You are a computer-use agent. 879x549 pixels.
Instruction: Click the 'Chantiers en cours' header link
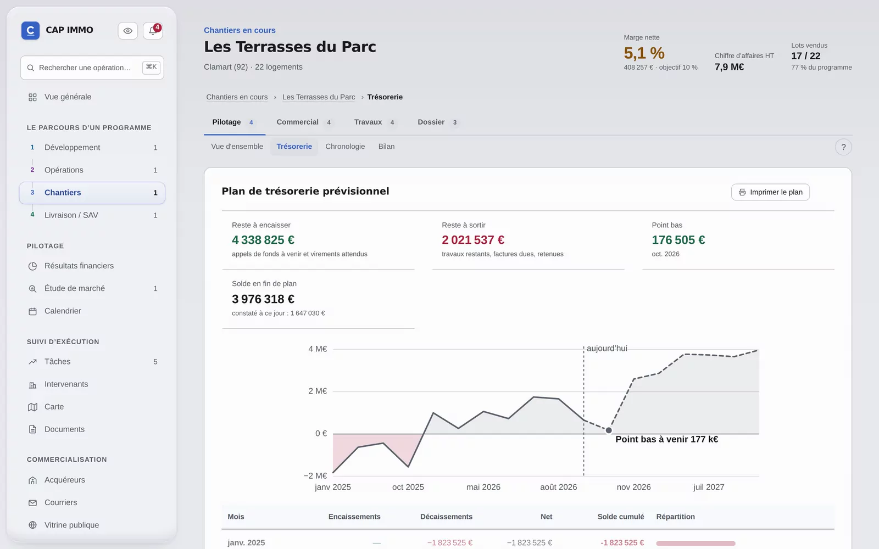(x=240, y=30)
